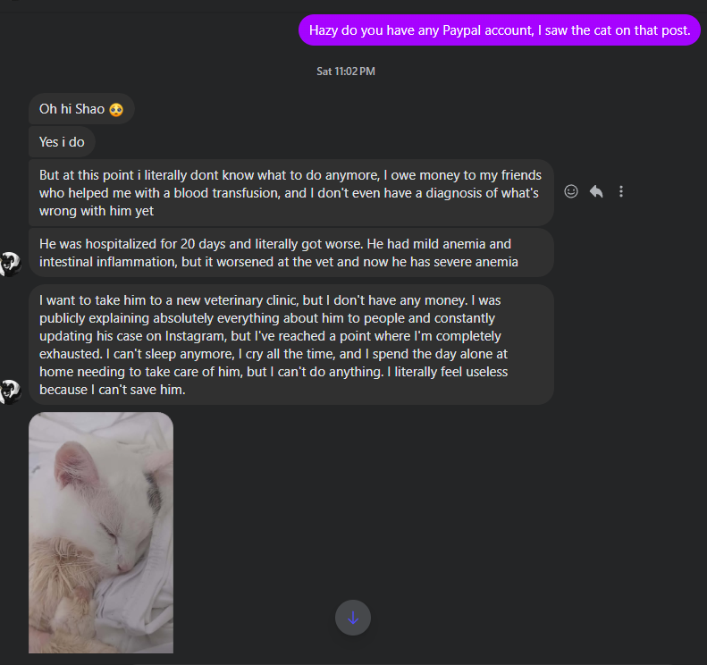Open three-dot more options menu
Viewport: 707px width, 665px height.
[x=621, y=191]
